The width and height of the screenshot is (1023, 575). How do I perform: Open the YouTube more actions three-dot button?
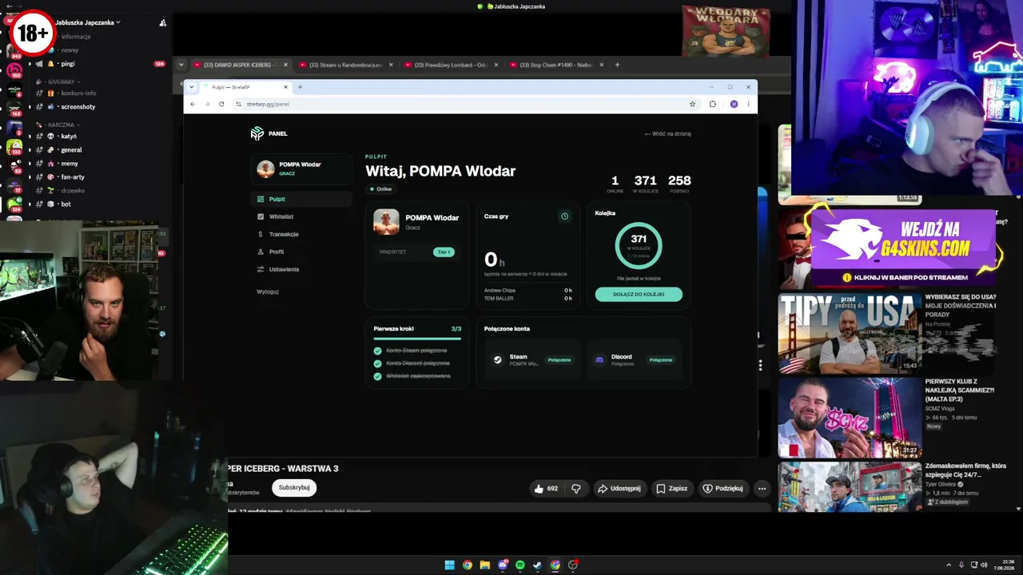[x=762, y=488]
